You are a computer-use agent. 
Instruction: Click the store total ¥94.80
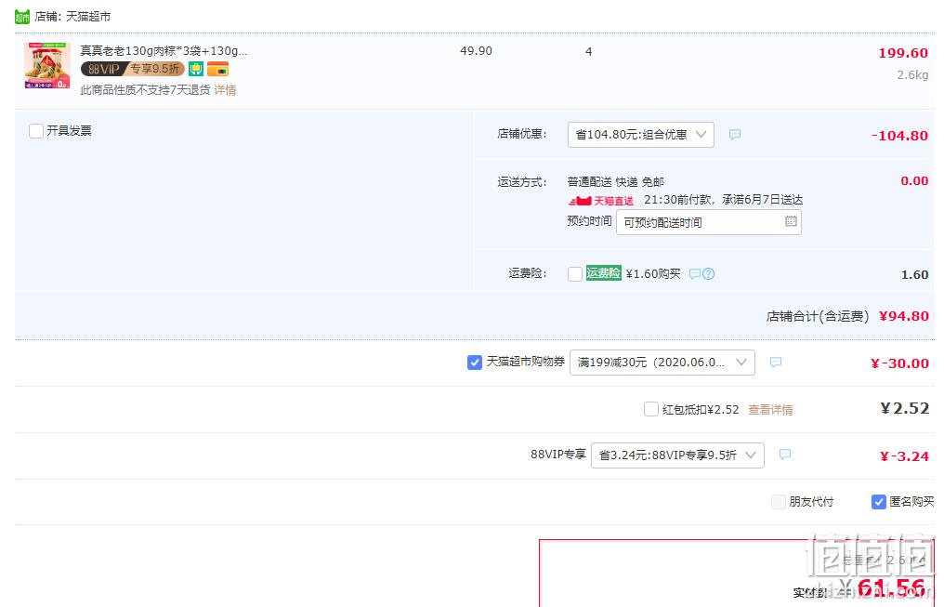(904, 316)
